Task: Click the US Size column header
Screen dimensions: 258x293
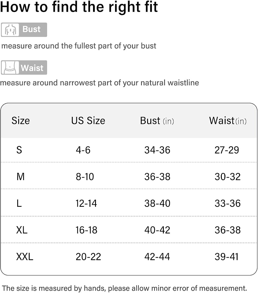Action: click(88, 120)
